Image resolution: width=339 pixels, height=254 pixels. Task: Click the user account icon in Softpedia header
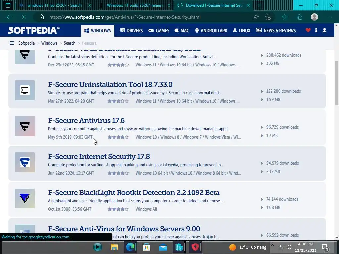point(324,30)
